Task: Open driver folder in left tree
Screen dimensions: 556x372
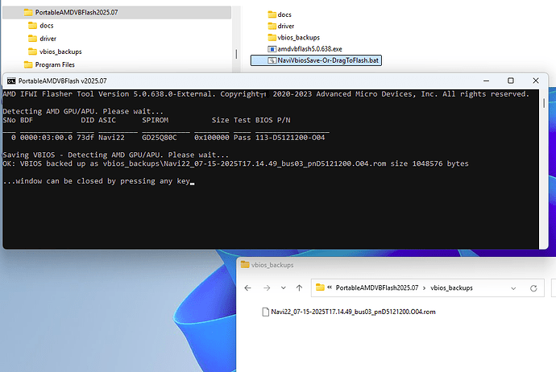Action: pyautogui.click(x=48, y=39)
